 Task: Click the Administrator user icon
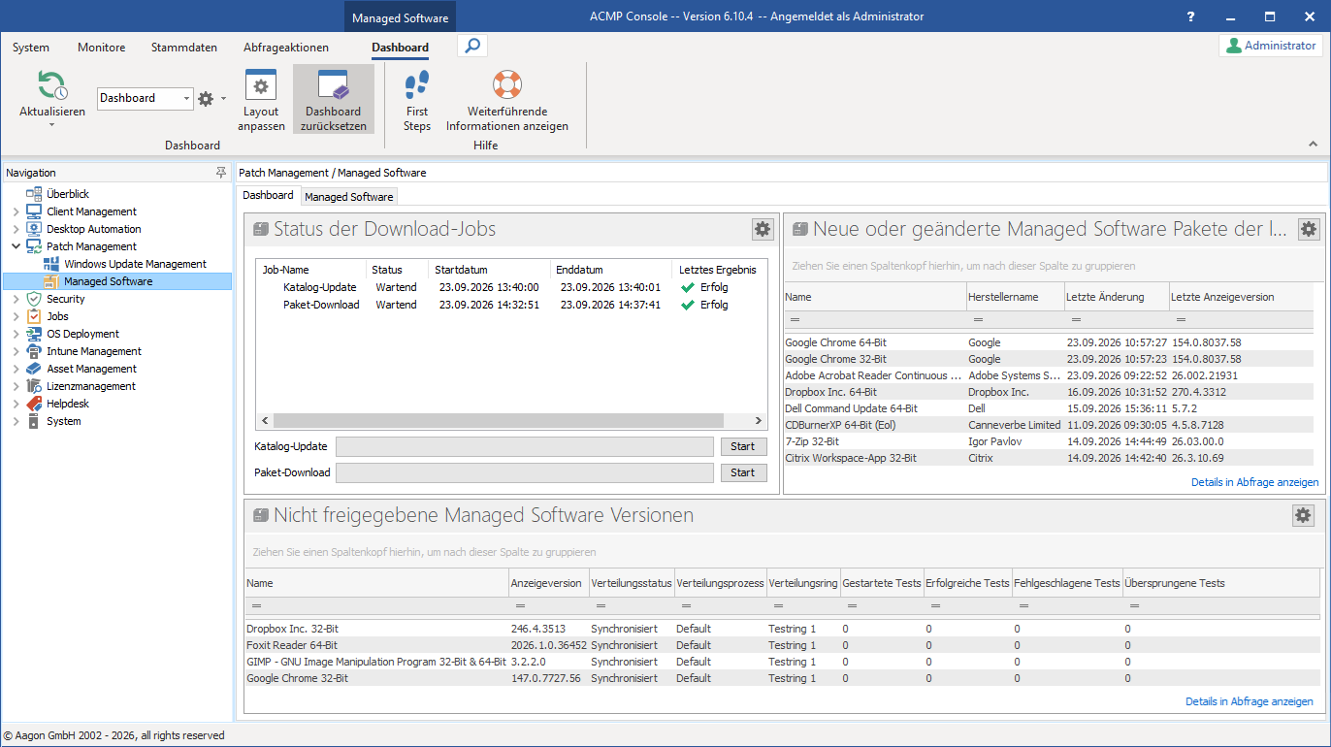[x=1234, y=46]
